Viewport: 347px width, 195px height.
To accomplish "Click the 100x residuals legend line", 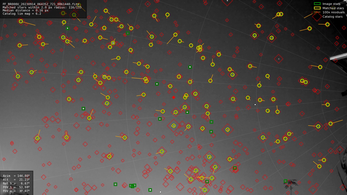I will point(317,12).
